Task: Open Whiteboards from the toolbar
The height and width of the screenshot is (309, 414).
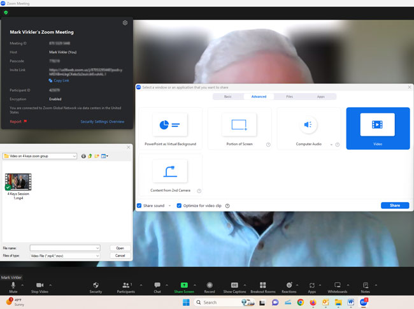Action: (338, 285)
